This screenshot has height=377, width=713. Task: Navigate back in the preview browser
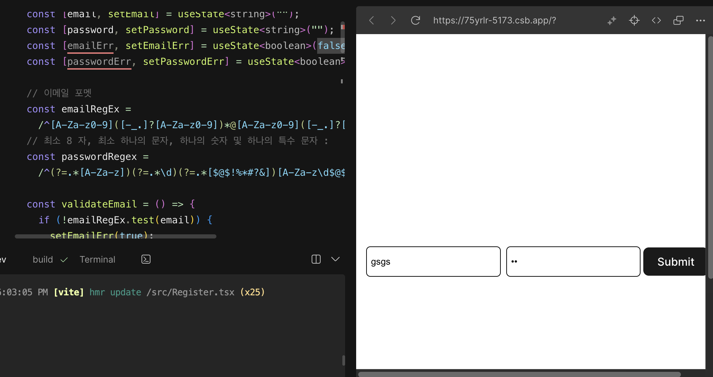pyautogui.click(x=372, y=20)
